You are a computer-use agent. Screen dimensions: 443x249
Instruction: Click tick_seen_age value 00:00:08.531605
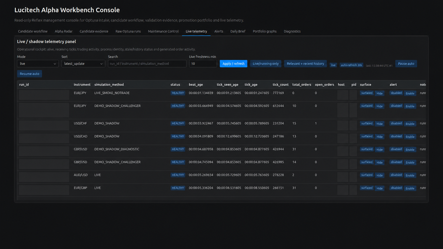click(229, 188)
